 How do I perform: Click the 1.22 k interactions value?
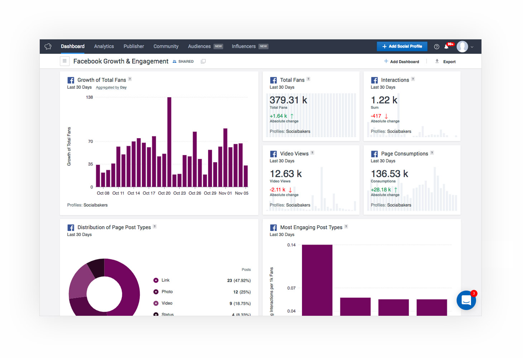[384, 100]
